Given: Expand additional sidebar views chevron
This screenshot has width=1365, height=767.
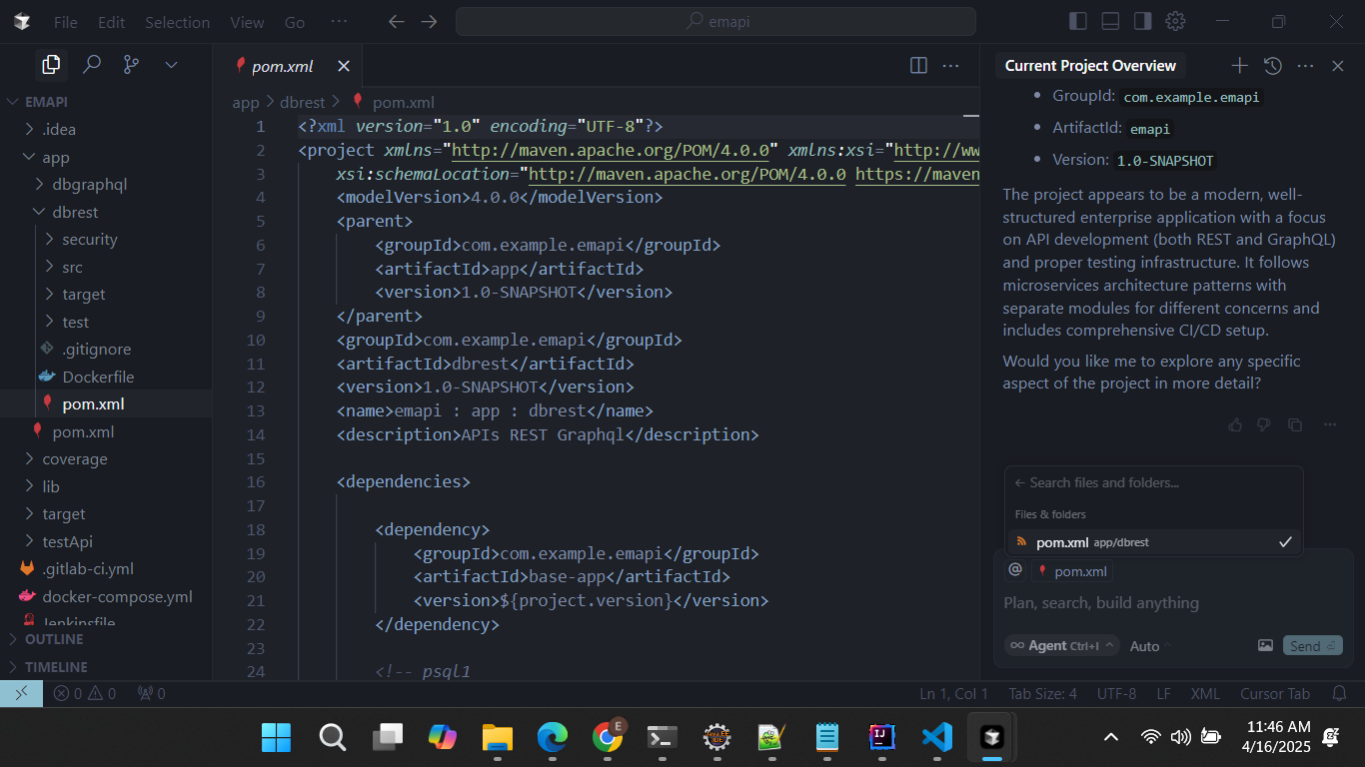Looking at the screenshot, I should pyautogui.click(x=171, y=65).
